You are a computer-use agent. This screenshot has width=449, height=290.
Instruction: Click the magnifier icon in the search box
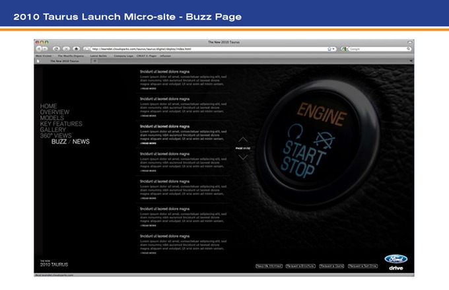pos(408,49)
